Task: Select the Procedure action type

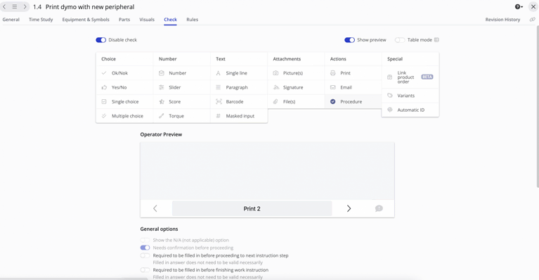Action: [x=353, y=102]
